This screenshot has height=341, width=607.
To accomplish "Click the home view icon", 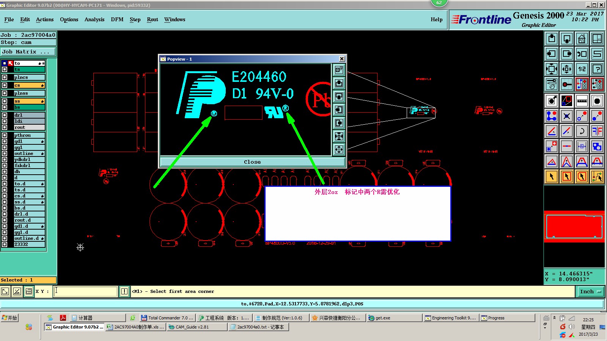I will 582,39.
